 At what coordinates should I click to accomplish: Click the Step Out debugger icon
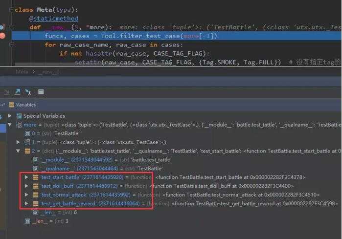[18, 92]
